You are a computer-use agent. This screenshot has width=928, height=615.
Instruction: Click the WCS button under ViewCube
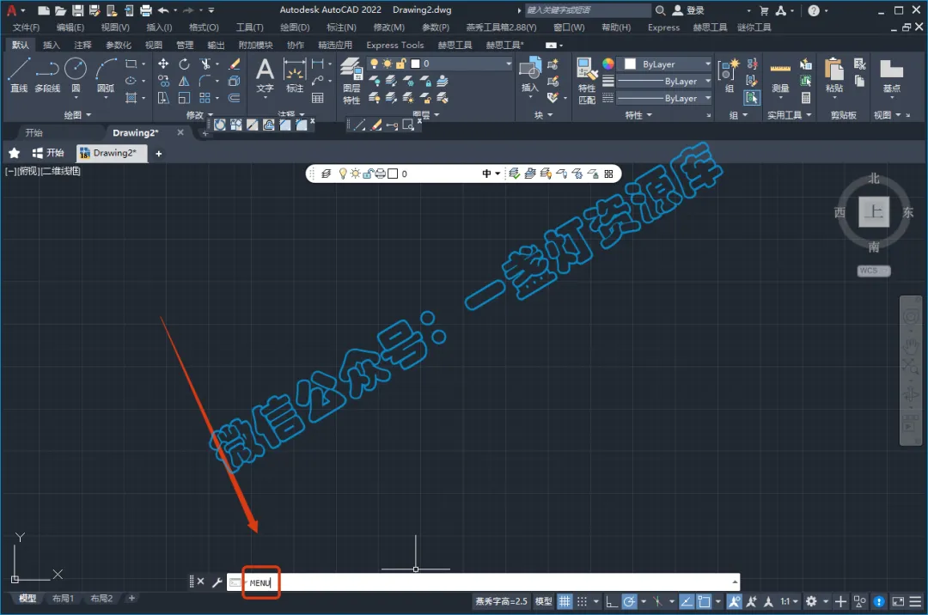click(x=873, y=271)
